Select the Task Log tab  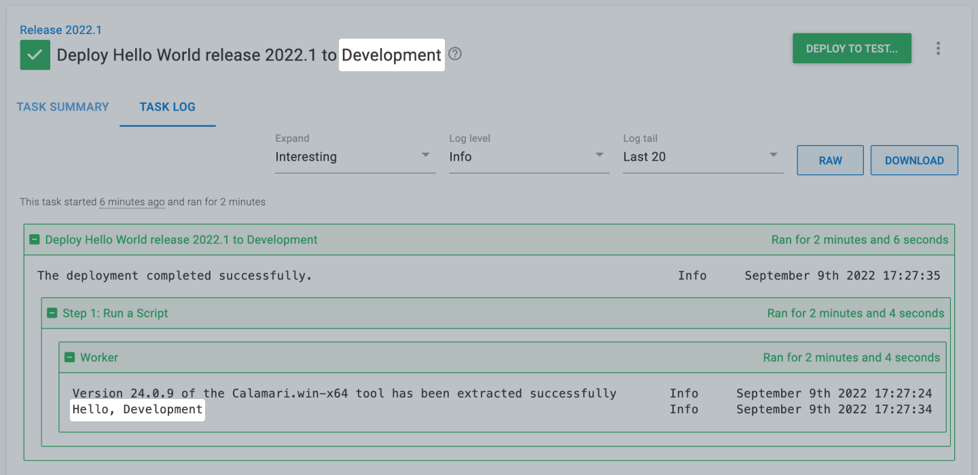pos(167,107)
